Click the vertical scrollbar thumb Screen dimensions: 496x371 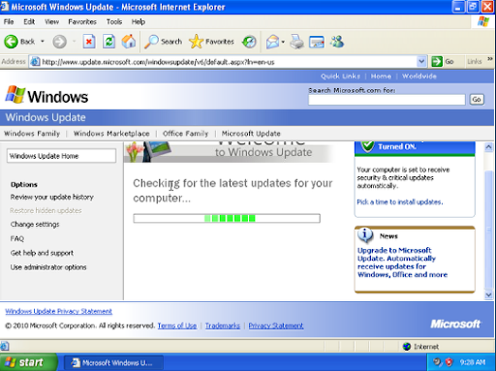point(488,230)
